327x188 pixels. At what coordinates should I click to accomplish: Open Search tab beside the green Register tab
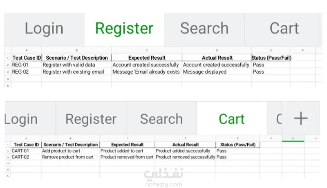(204, 29)
